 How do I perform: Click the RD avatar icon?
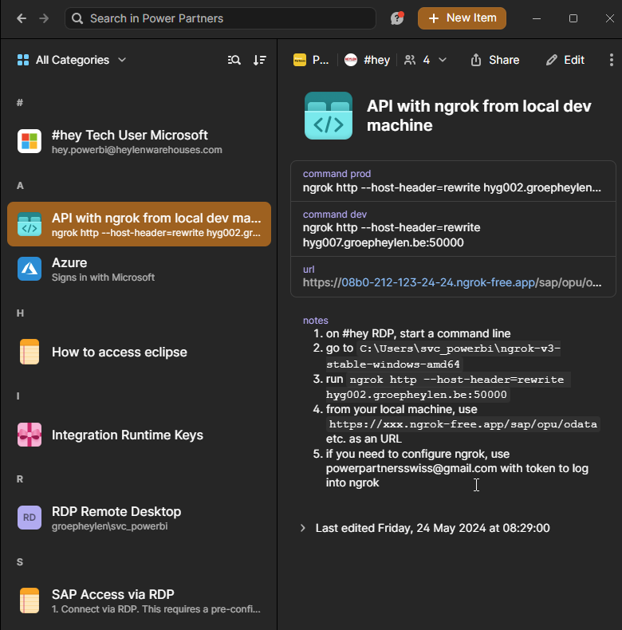coord(30,518)
